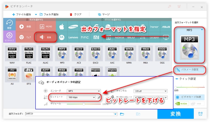Click the 変換 convert button

tap(175, 114)
